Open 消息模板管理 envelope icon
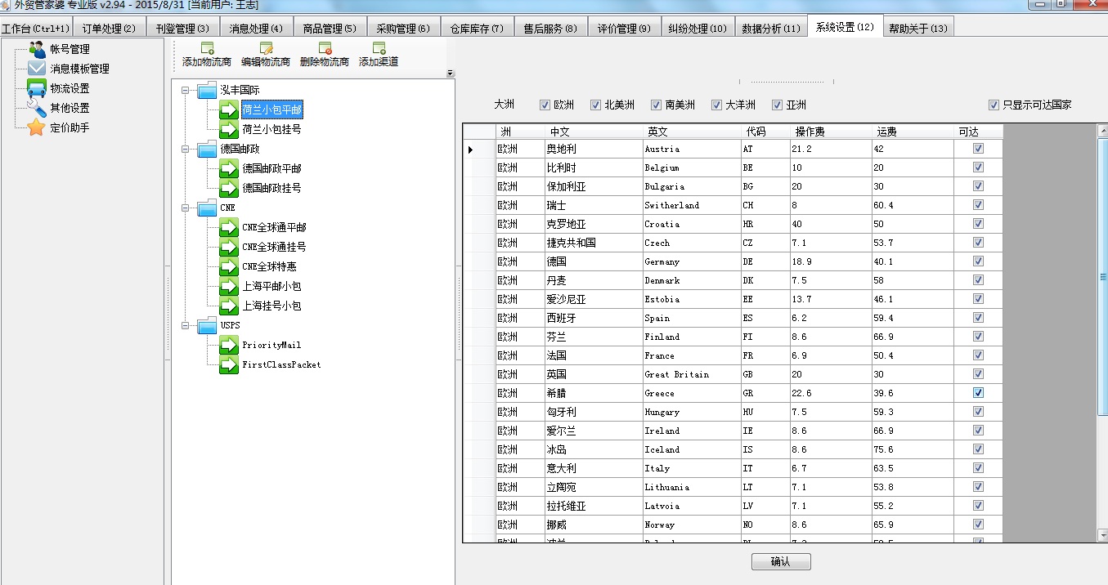 point(37,69)
